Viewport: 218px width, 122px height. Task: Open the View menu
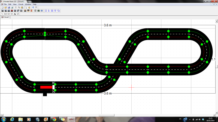tap(14, 4)
